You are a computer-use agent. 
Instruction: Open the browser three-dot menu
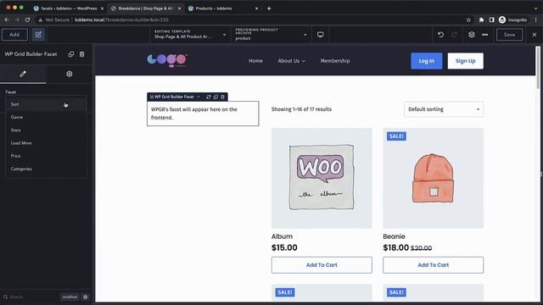tap(535, 20)
